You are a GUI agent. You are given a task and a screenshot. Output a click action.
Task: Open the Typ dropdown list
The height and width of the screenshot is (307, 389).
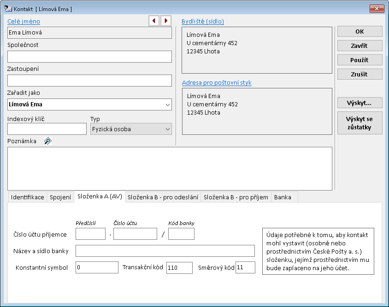click(166, 129)
